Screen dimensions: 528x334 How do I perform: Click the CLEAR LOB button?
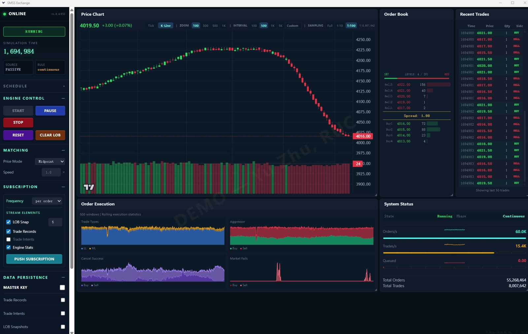click(50, 135)
